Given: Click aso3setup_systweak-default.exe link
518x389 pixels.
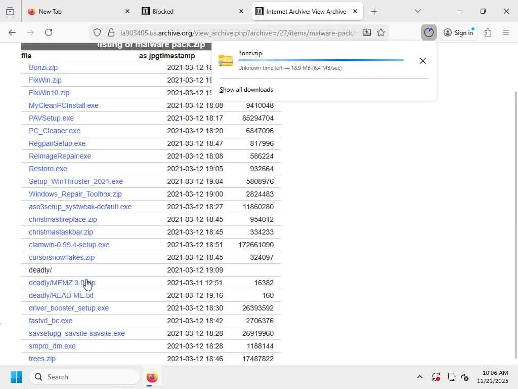Looking at the screenshot, I should click(80, 207).
